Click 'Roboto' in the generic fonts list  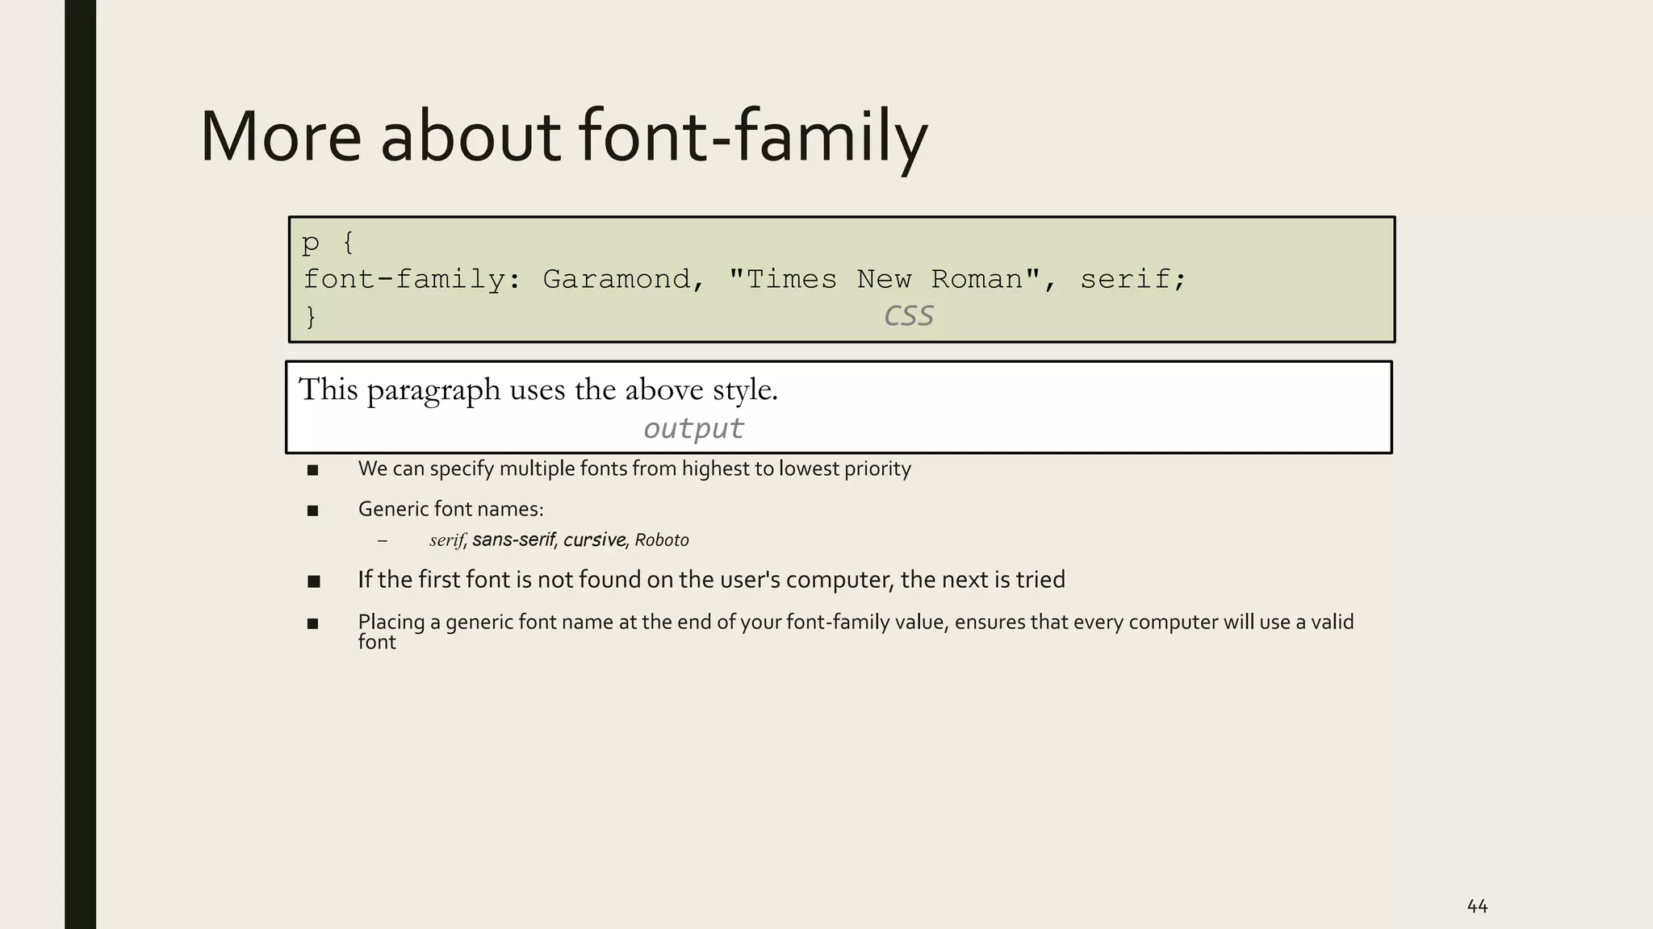coord(662,539)
